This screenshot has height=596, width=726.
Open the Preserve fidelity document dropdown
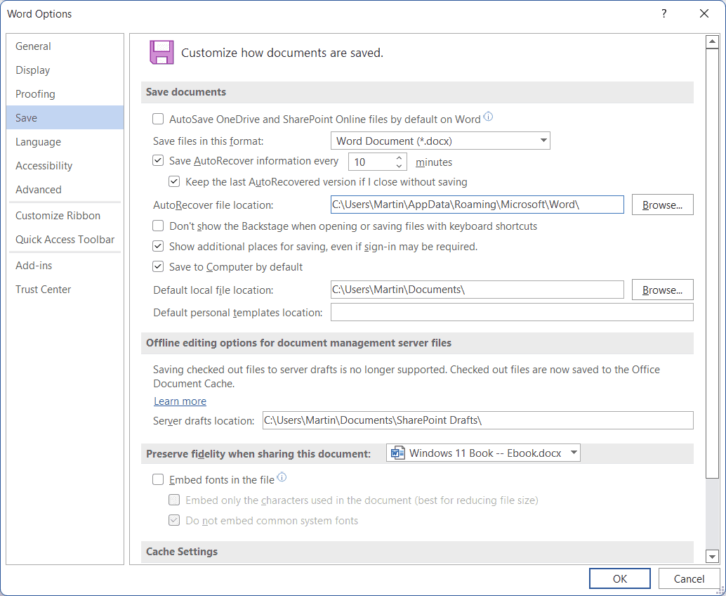(574, 453)
